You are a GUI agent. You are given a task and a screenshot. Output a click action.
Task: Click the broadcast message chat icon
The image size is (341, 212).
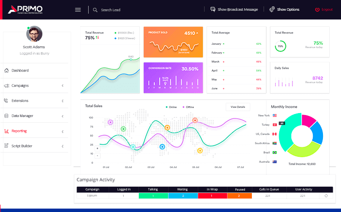(x=213, y=9)
